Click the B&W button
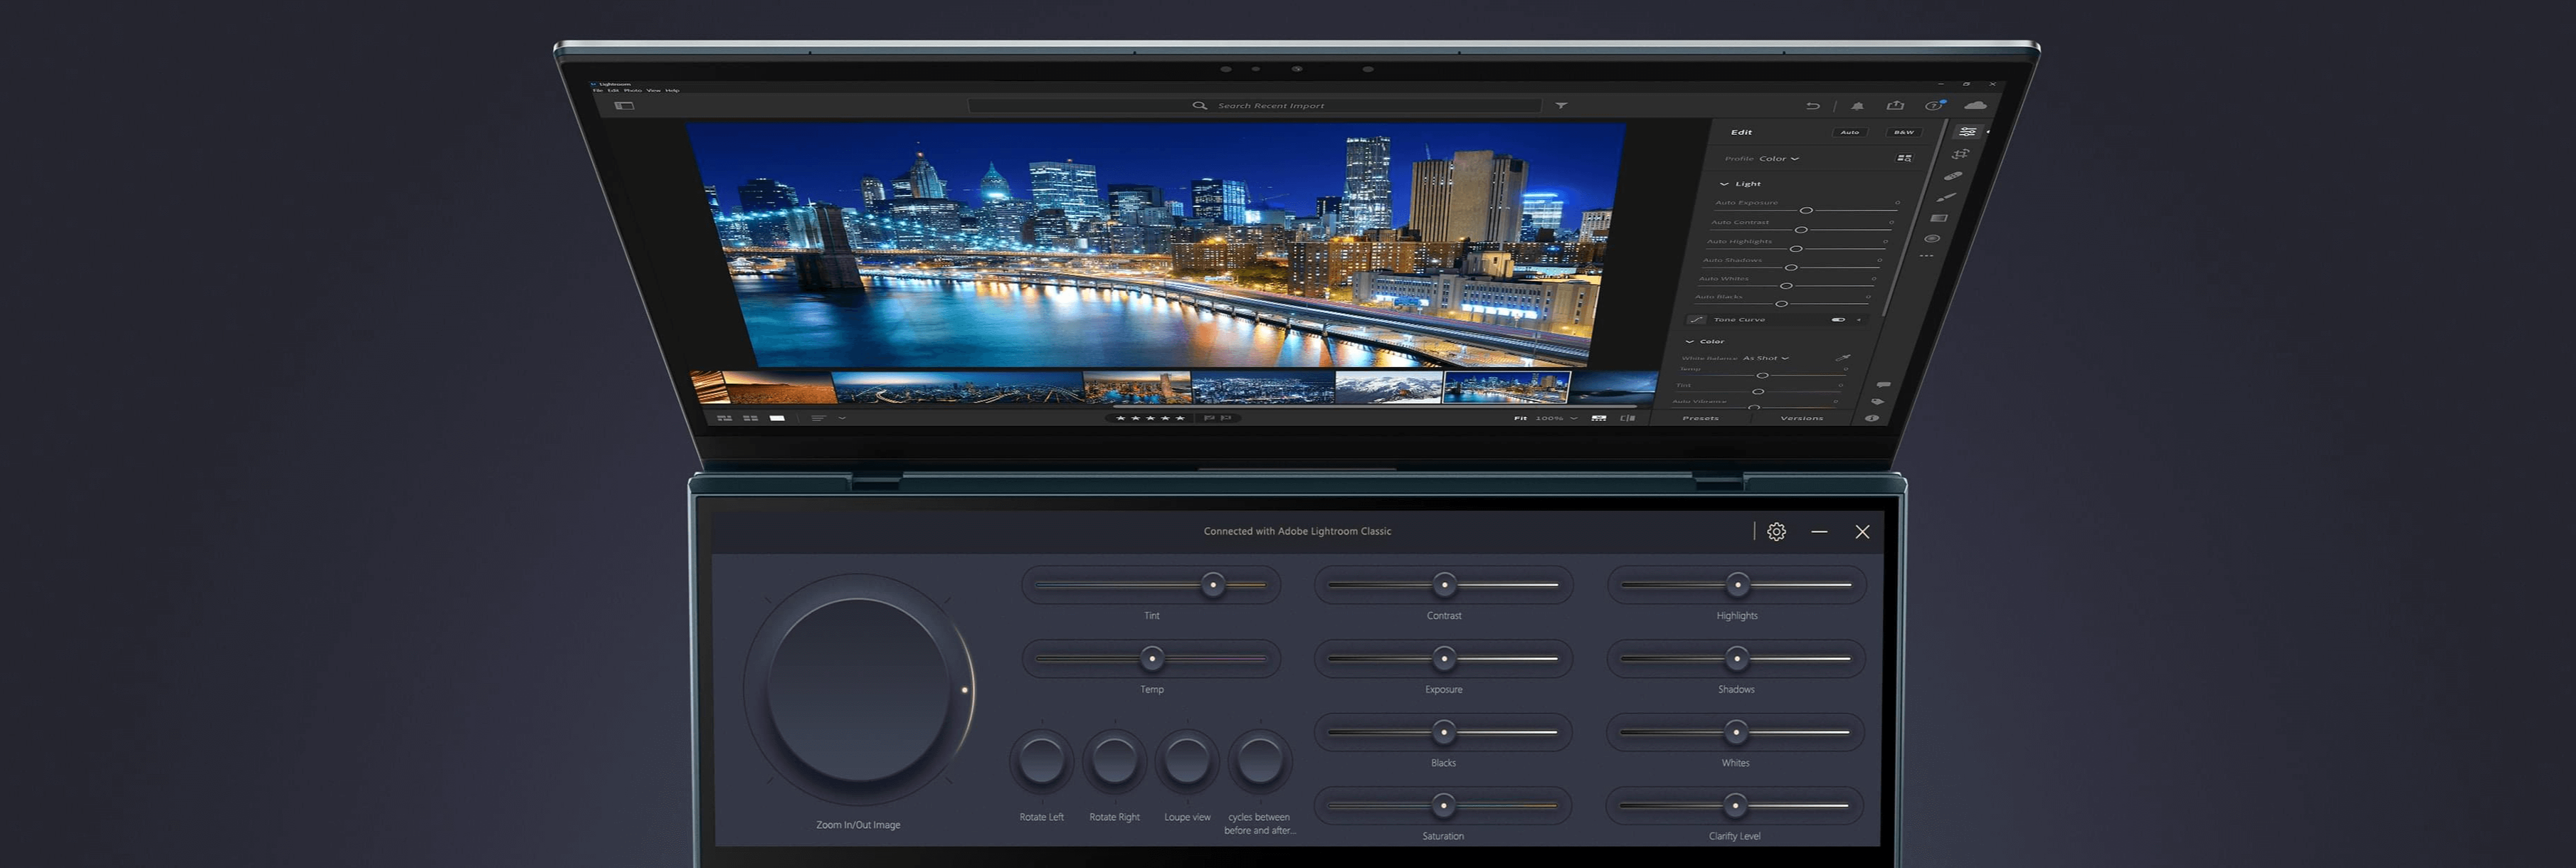 [x=1903, y=132]
